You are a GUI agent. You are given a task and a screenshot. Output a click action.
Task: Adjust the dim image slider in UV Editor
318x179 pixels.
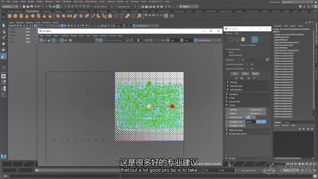tap(138, 40)
